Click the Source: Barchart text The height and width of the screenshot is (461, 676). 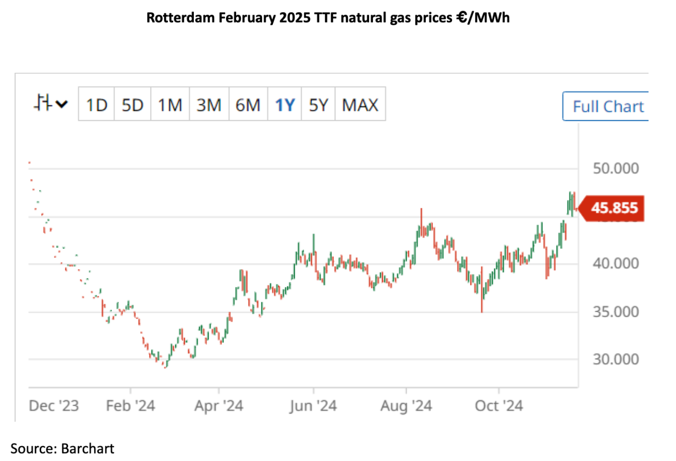tap(62, 448)
